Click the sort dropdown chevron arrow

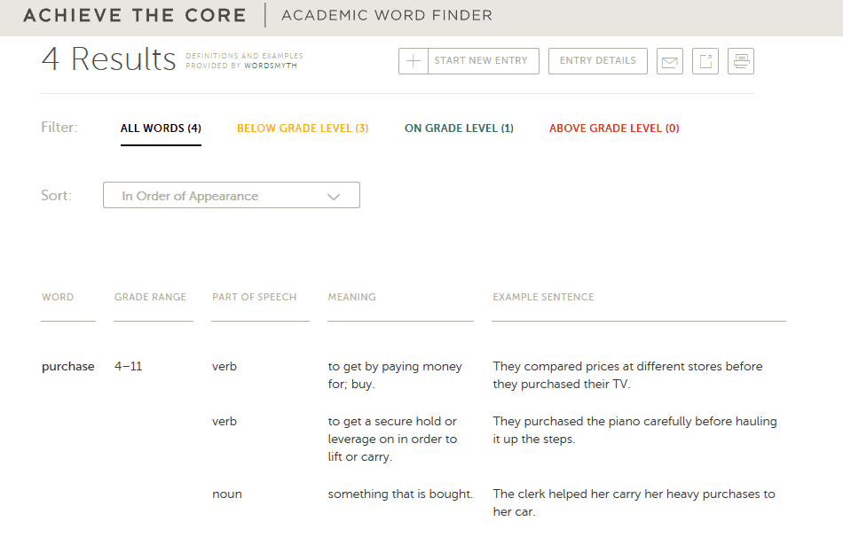click(x=334, y=197)
